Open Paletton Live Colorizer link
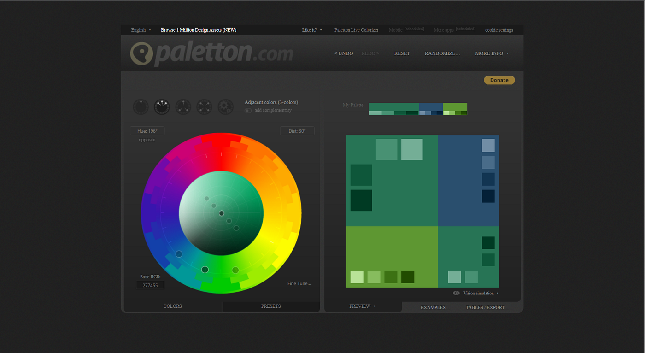The height and width of the screenshot is (353, 645). (x=357, y=30)
